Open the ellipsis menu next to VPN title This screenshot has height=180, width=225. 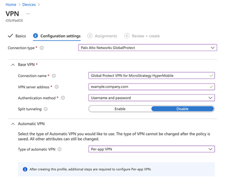[28, 14]
